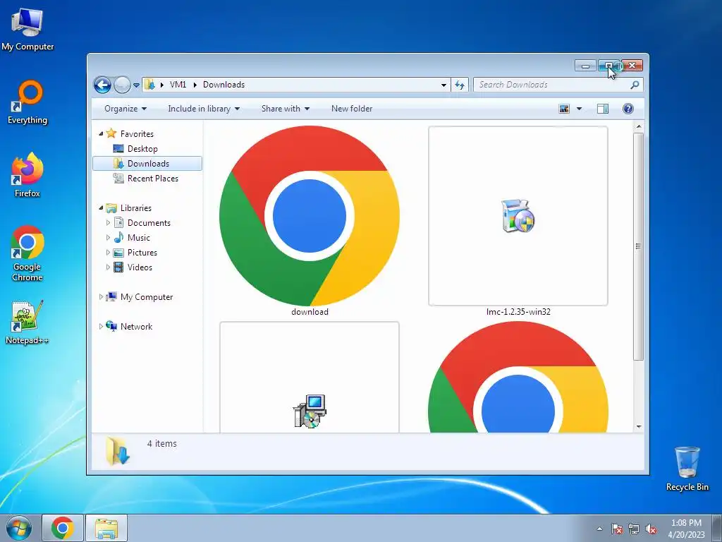The width and height of the screenshot is (722, 542).
Task: Expand the Music library
Action: click(108, 238)
